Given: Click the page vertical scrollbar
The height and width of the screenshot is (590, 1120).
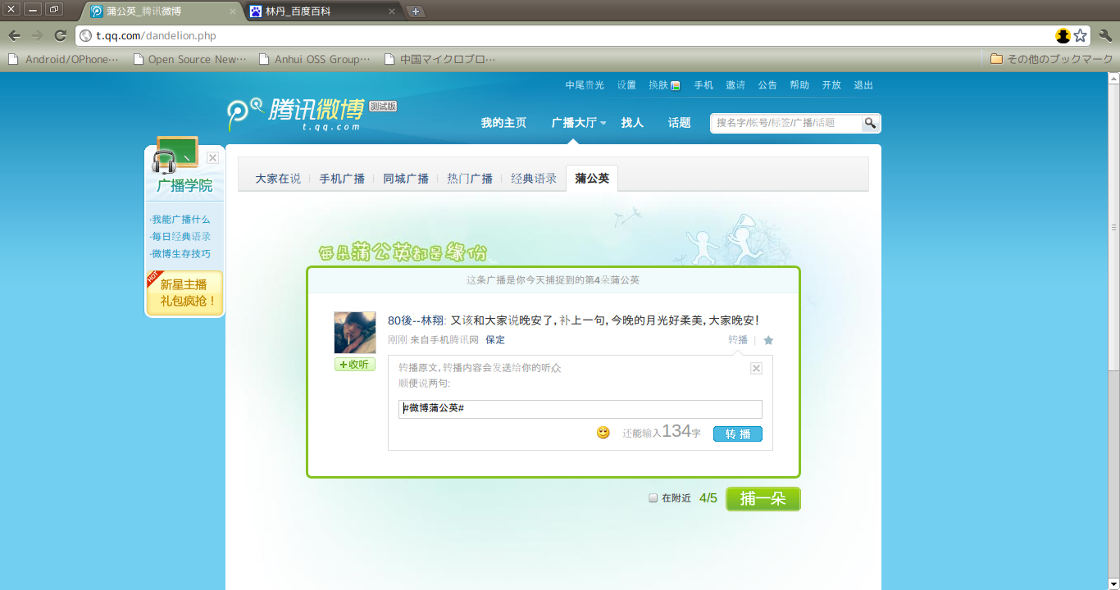Looking at the screenshot, I should tap(1113, 331).
